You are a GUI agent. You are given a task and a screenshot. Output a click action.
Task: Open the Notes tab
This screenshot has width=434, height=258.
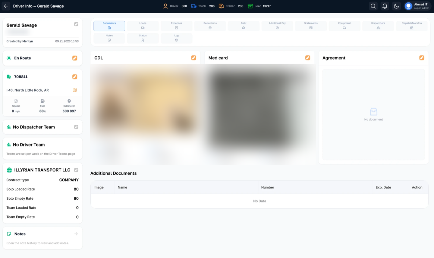tap(109, 38)
